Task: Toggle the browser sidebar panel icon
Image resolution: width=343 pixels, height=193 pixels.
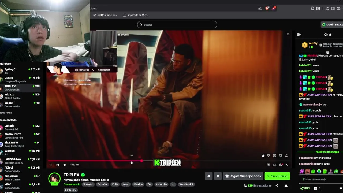Action: (x=333, y=9)
